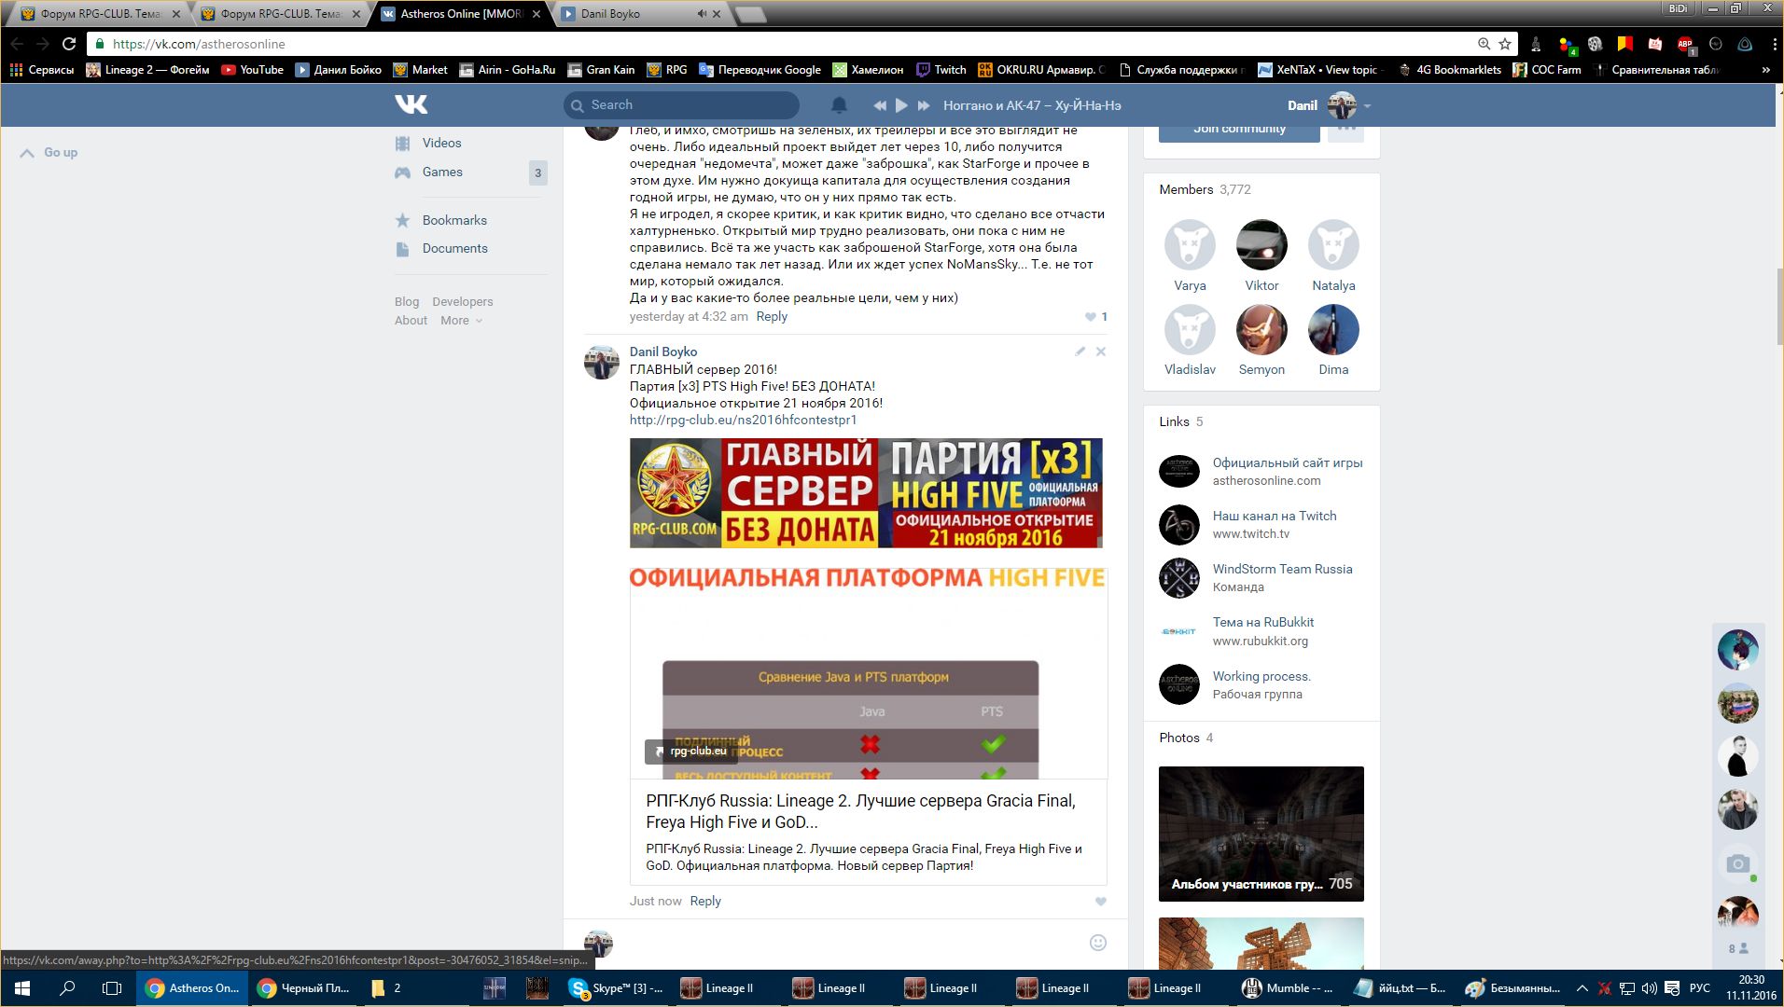Edit Danil Boyko's comment with the pencil icon

1080,352
